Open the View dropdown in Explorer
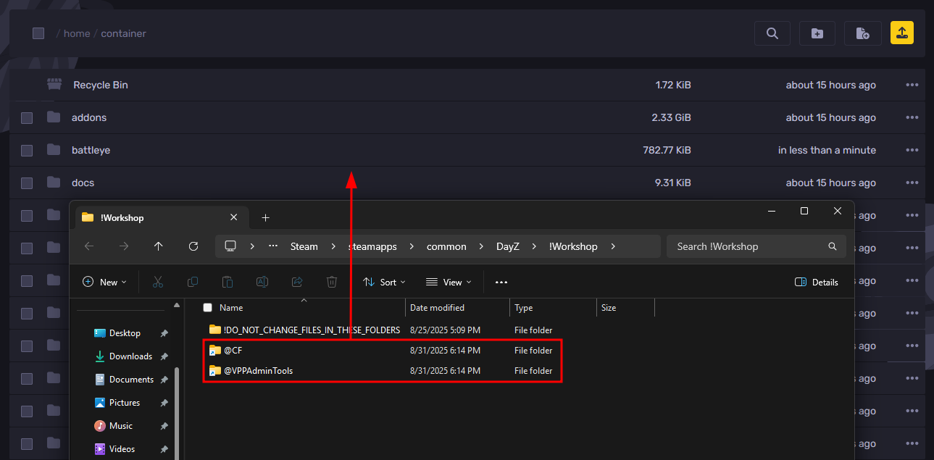Viewport: 934px width, 460px height. [449, 282]
